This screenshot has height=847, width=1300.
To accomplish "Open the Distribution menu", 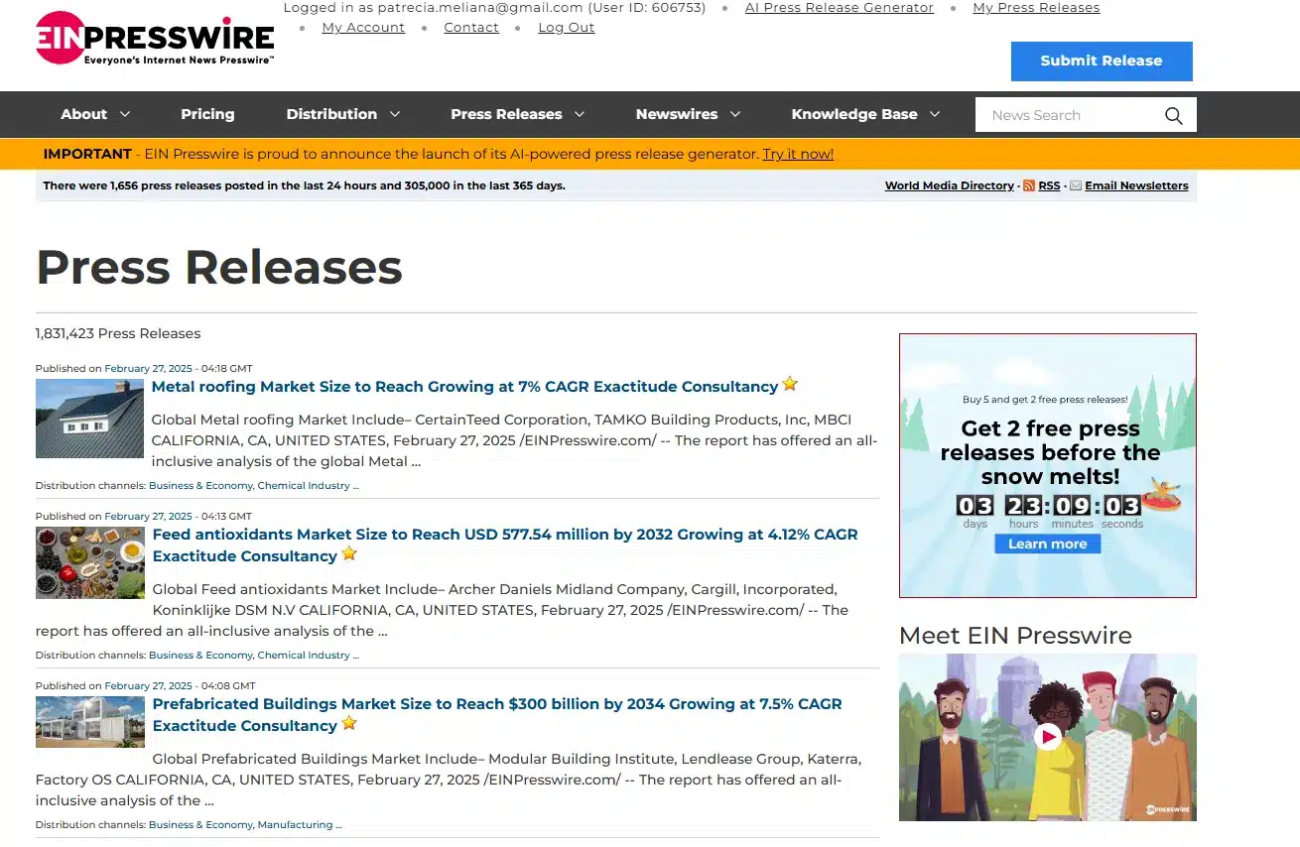I will (x=343, y=114).
